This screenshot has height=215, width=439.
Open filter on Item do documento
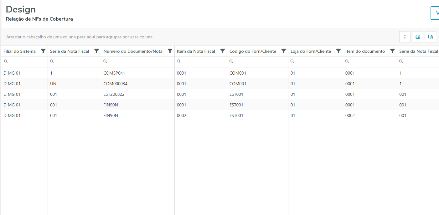pos(392,51)
